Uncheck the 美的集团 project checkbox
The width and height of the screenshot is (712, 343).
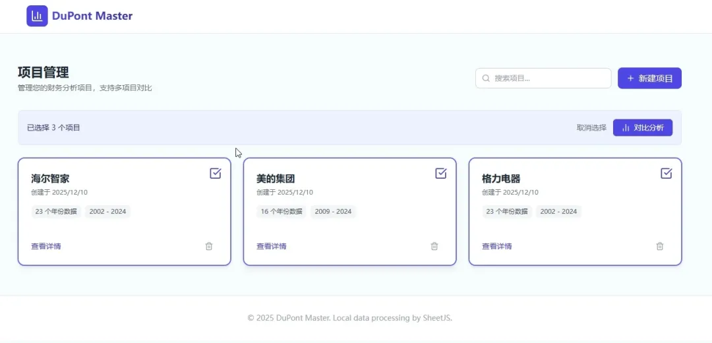[441, 173]
